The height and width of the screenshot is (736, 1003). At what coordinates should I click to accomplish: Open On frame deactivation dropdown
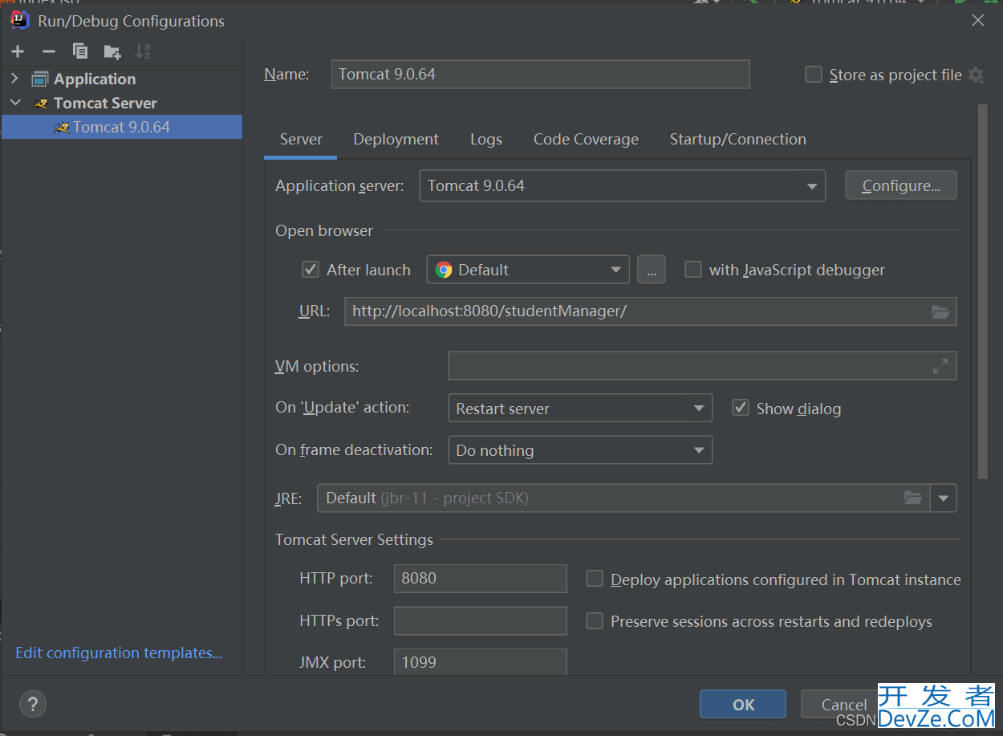(580, 450)
